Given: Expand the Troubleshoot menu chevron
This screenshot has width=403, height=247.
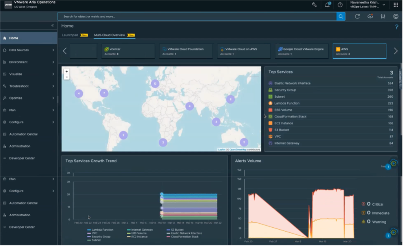Looking at the screenshot, I should point(53,86).
